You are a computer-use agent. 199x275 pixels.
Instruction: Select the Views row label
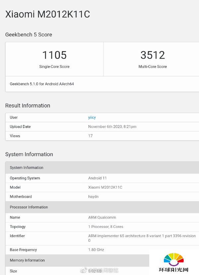[x=15, y=136]
